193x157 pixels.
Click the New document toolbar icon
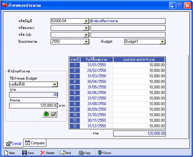[6, 153]
